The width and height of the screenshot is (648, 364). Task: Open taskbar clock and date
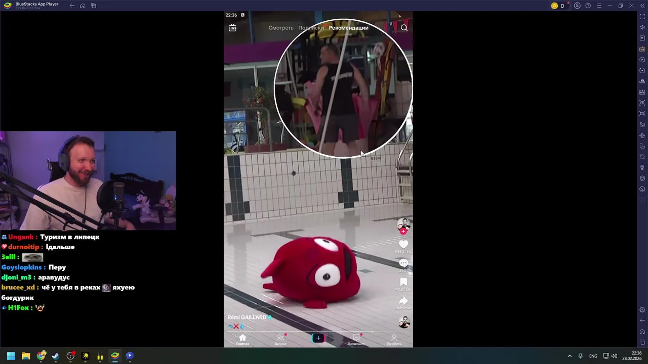[x=632, y=356]
